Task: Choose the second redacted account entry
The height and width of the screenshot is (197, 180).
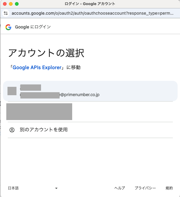Action: pyautogui.click(x=39, y=112)
